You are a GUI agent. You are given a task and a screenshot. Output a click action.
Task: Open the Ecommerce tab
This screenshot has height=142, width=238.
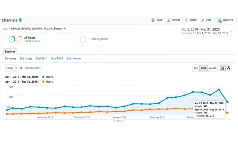tap(73, 59)
